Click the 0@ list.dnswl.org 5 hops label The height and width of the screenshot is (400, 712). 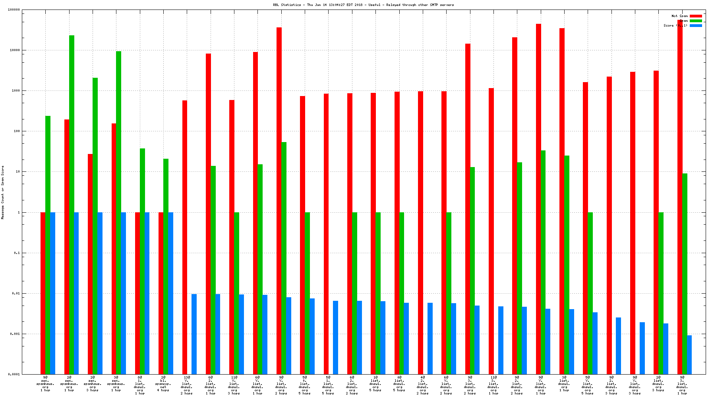click(399, 384)
